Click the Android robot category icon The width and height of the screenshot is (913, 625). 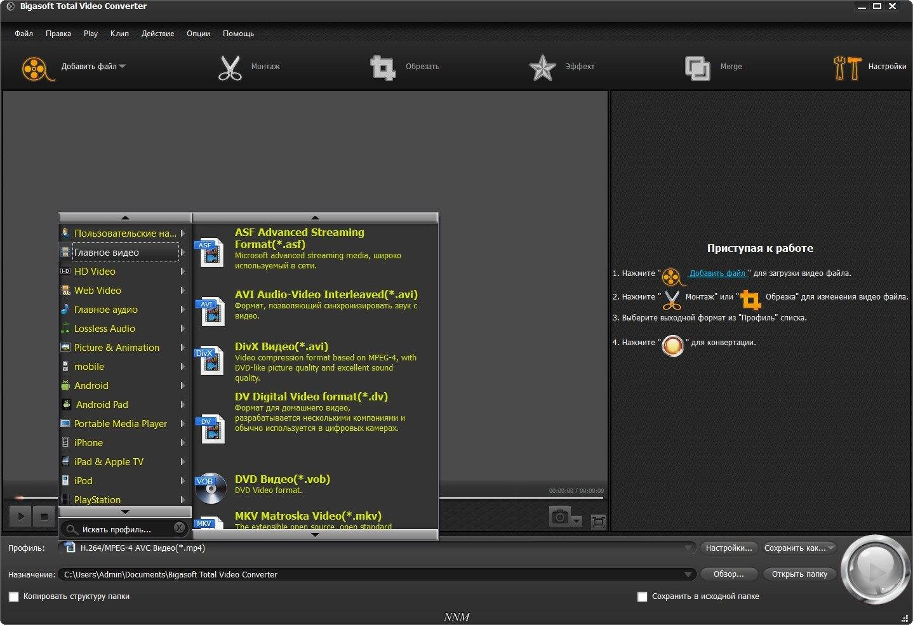[65, 386]
